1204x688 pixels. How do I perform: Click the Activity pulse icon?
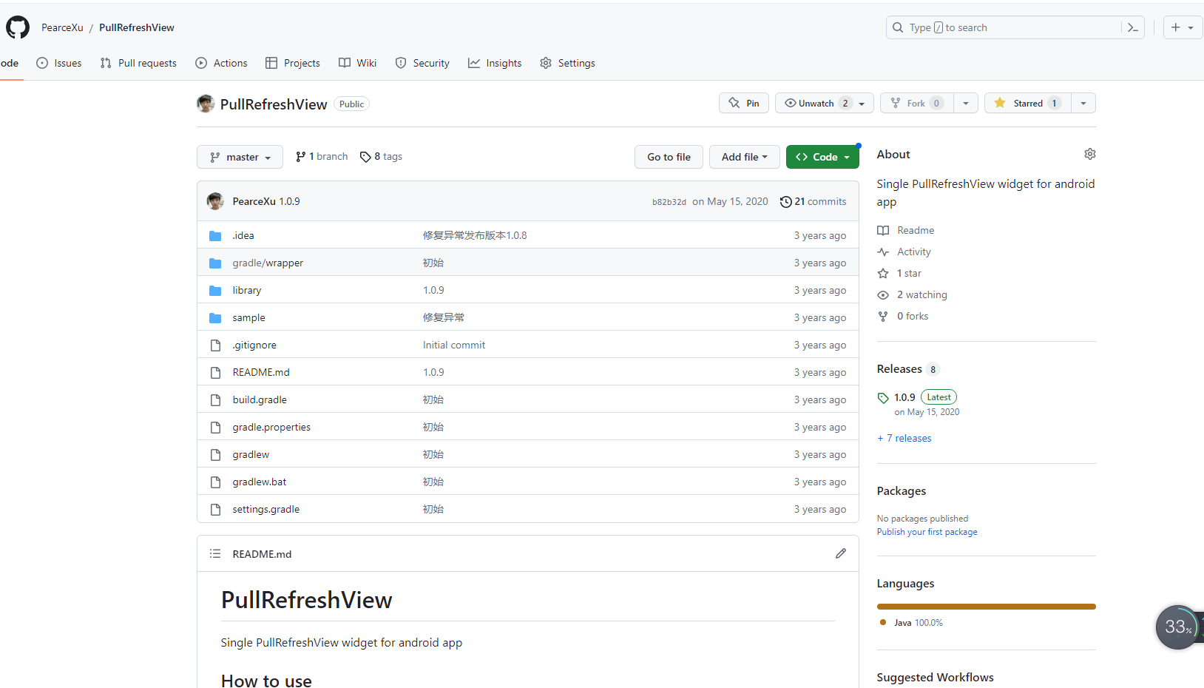tap(883, 252)
